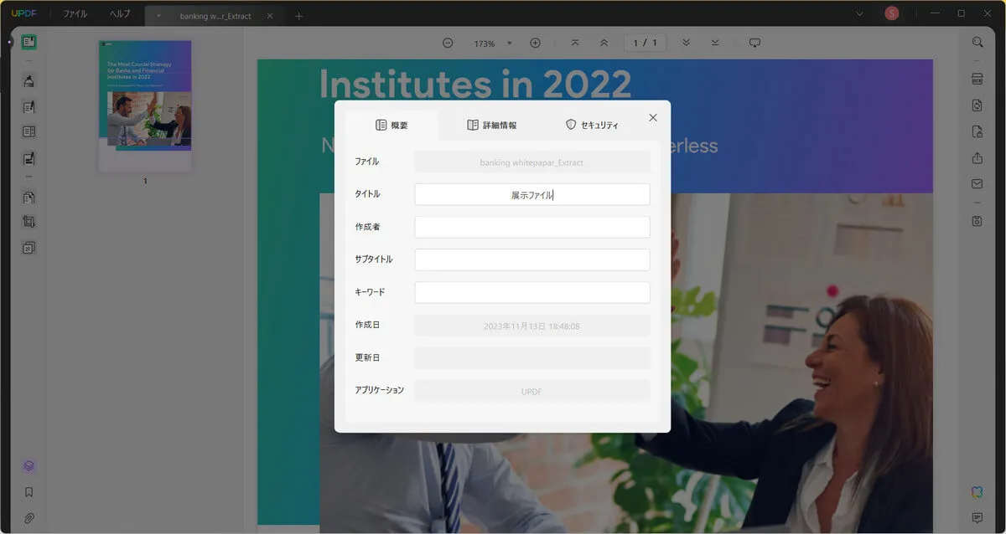The height and width of the screenshot is (534, 1006).
Task: Open the Bookmarks panel icon
Action: pyautogui.click(x=29, y=492)
